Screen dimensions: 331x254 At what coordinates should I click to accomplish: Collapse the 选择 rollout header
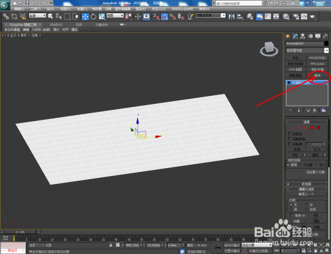click(x=307, y=122)
